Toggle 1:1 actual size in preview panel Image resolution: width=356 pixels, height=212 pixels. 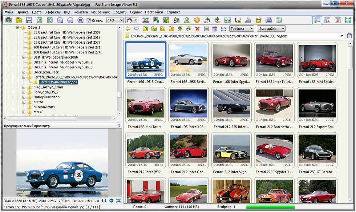[104, 201]
